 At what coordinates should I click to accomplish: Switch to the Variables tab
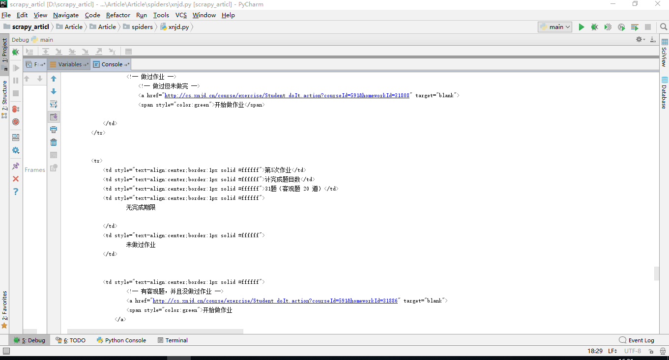coord(69,64)
